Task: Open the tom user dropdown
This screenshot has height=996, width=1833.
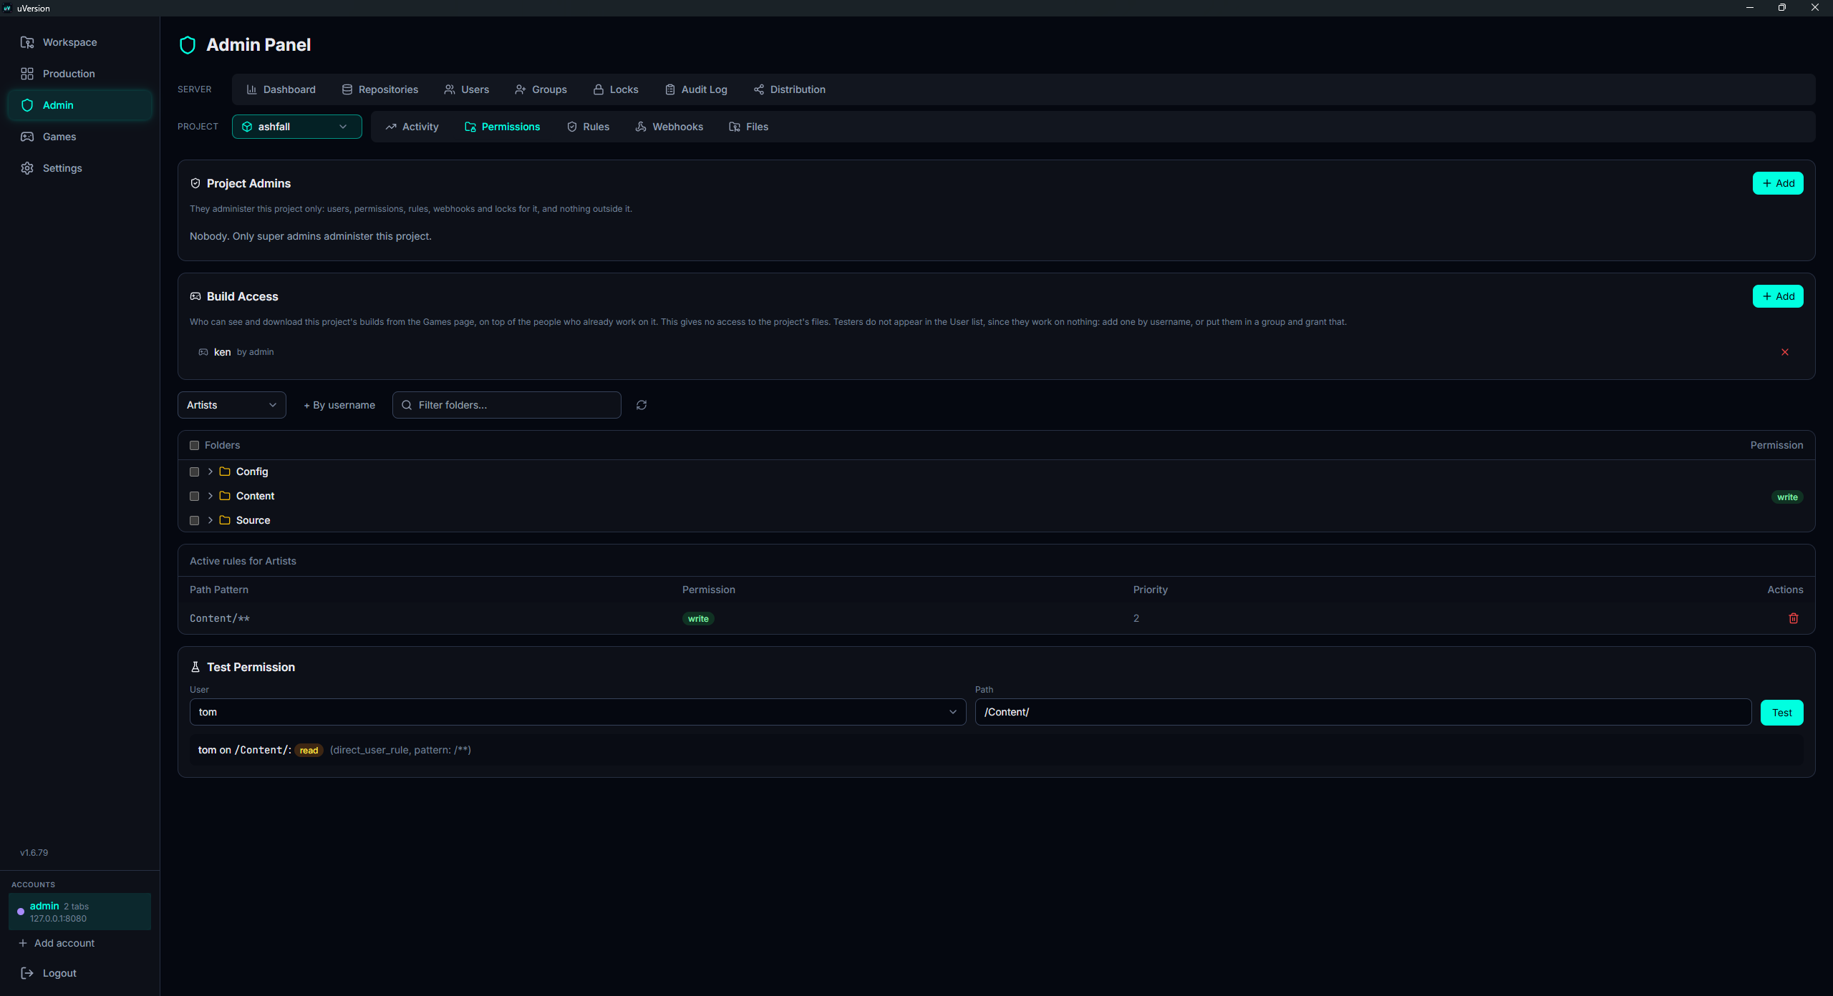Action: click(x=578, y=712)
